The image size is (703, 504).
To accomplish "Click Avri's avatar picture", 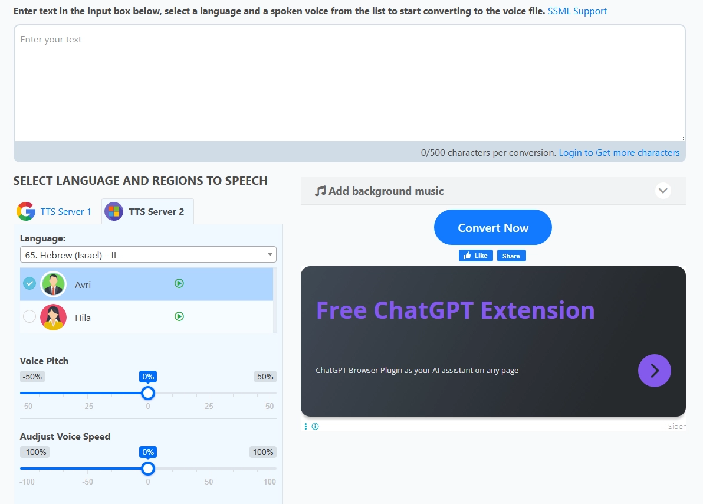I will coord(53,283).
